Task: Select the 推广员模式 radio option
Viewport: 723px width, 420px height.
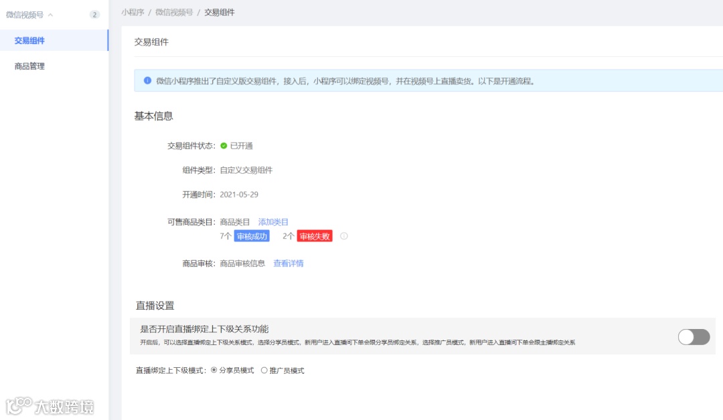Action: click(264, 371)
